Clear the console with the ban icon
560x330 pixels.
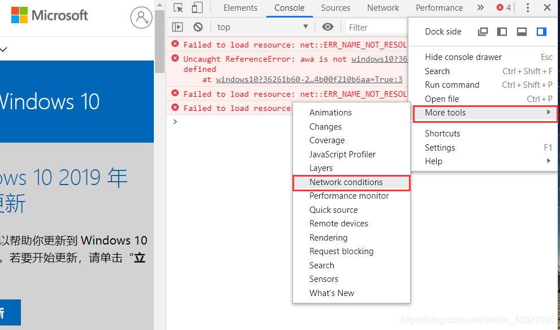198,27
